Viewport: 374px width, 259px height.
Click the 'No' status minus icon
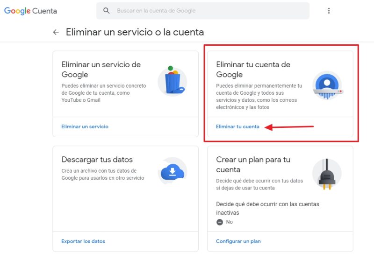click(x=219, y=222)
